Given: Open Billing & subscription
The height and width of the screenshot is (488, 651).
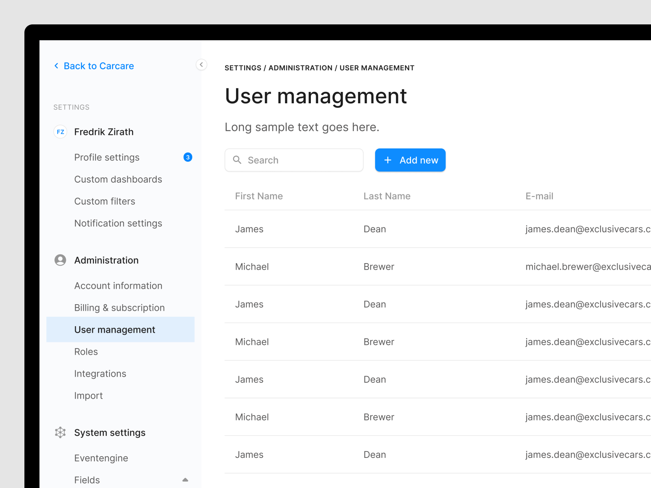Looking at the screenshot, I should coord(119,308).
